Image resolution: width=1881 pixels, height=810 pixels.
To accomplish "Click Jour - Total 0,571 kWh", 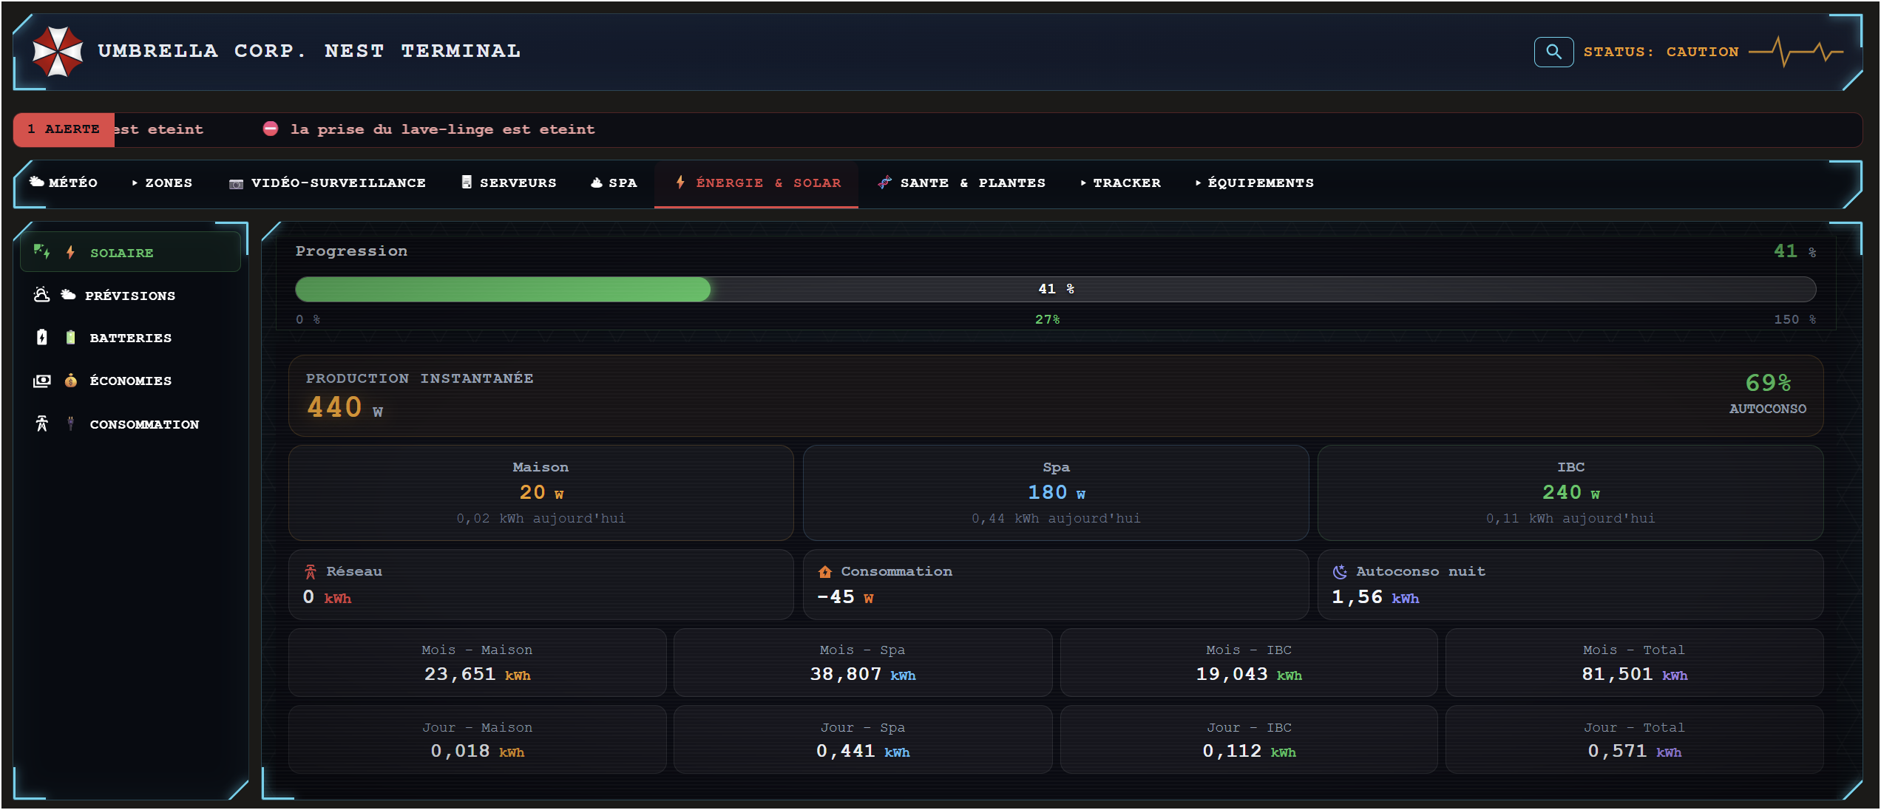I will pos(1635,739).
